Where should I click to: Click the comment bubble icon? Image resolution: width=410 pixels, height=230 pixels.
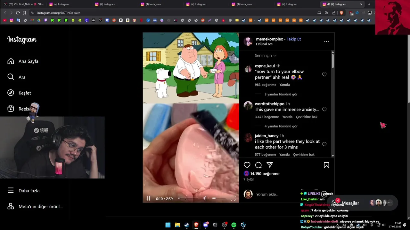click(x=258, y=165)
